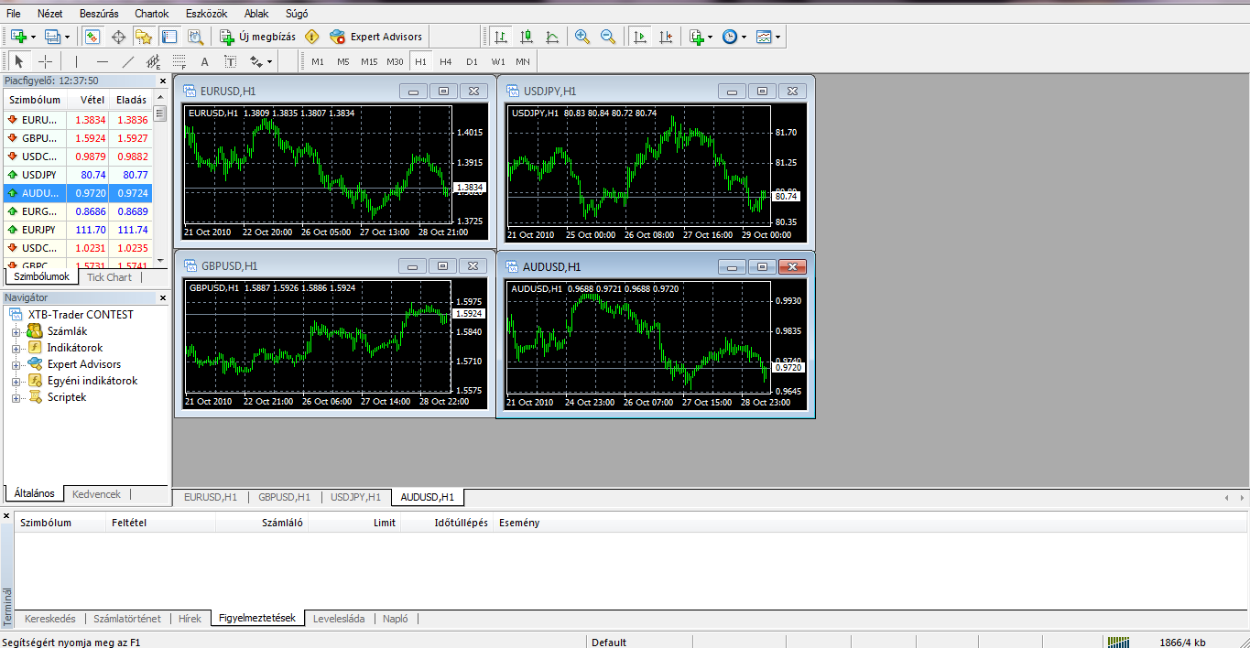1250x648 pixels.
Task: Open the Strategy Tester magnifier icon
Action: (x=195, y=37)
